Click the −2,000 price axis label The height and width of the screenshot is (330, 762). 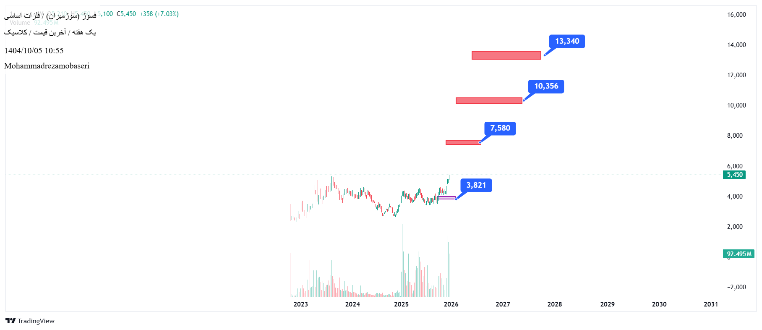[736, 287]
